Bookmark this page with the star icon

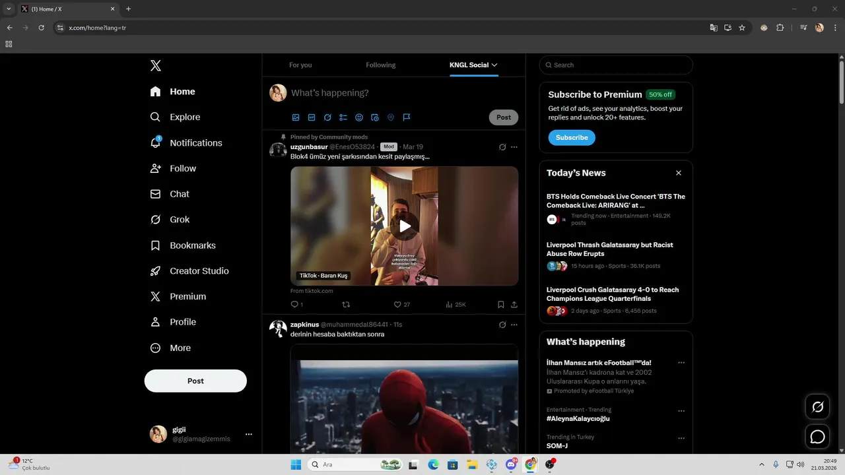click(x=742, y=28)
